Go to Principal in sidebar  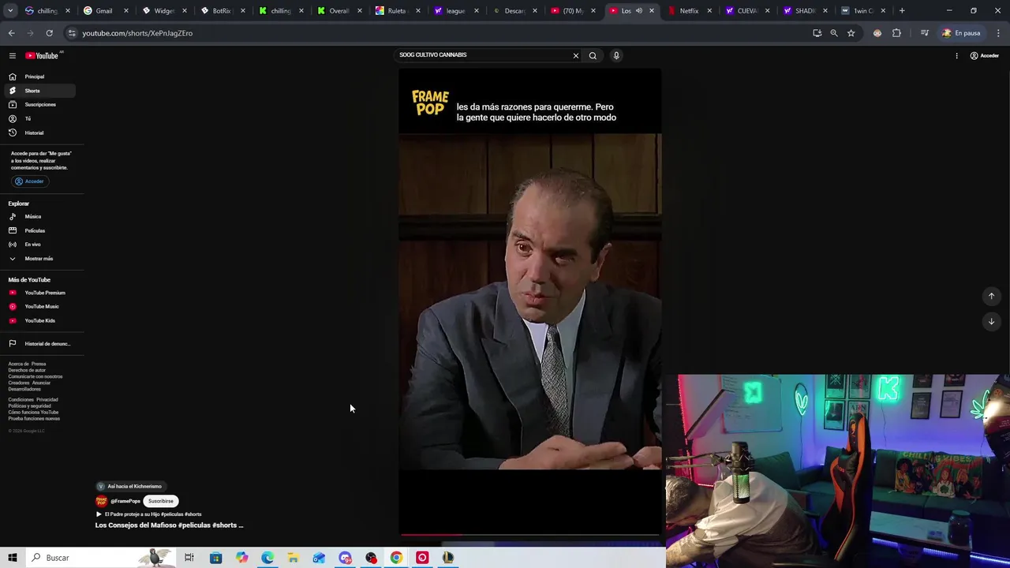point(41,77)
